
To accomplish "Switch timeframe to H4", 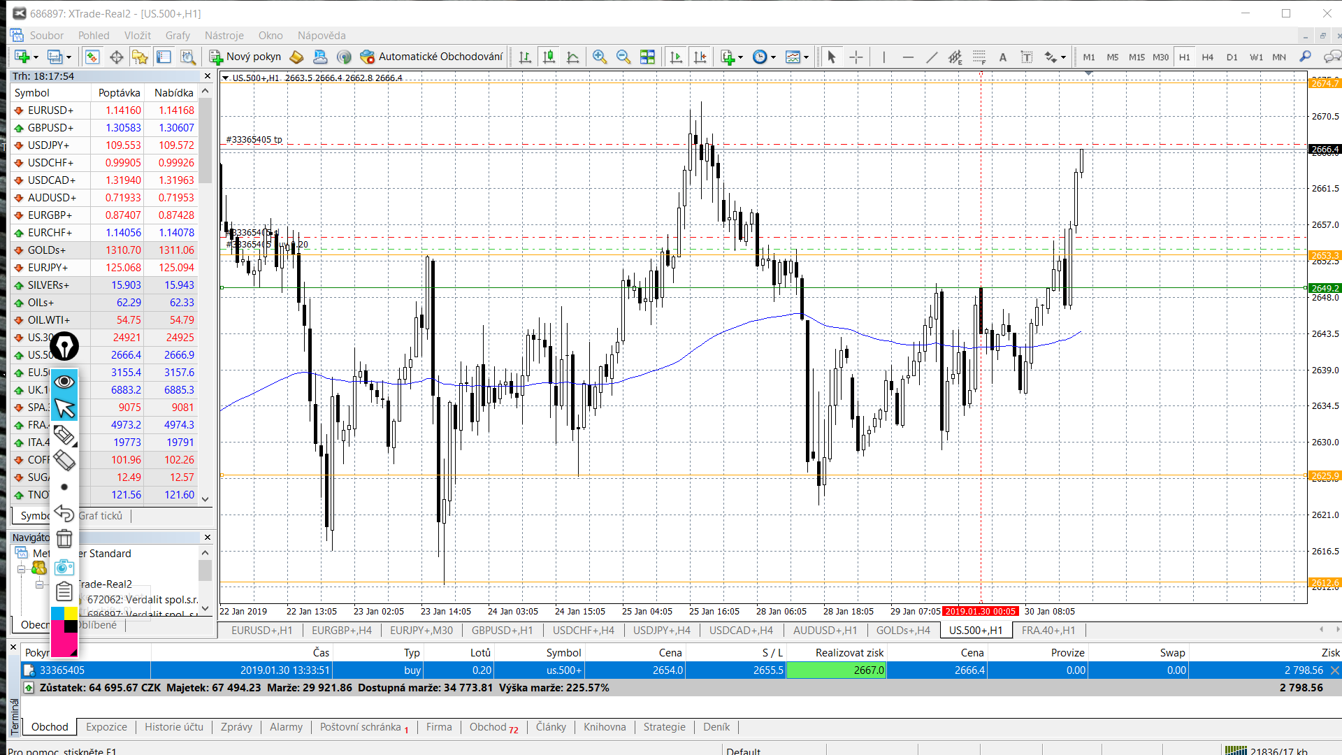I will [1208, 57].
